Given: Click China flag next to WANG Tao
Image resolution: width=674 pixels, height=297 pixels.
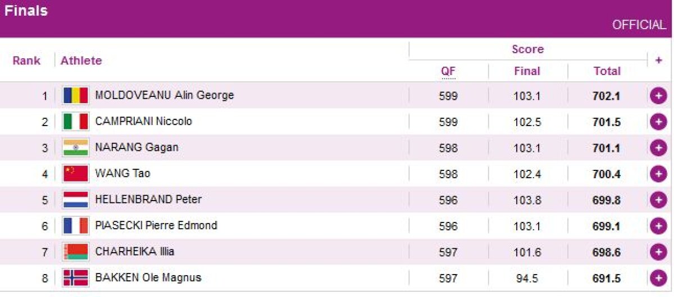Looking at the screenshot, I should click(75, 174).
